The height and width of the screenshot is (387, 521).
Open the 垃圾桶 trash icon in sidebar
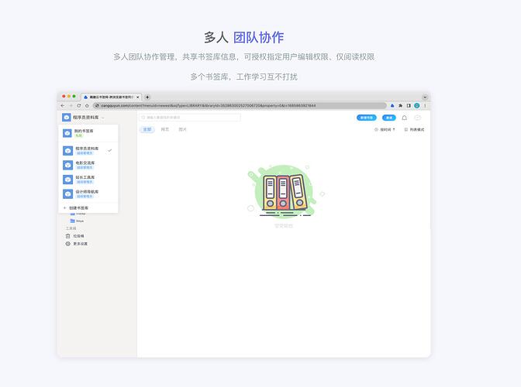tap(68, 236)
